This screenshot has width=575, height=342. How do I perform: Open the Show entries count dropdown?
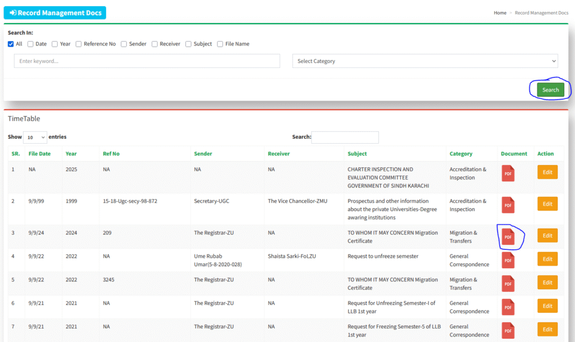tap(35, 137)
